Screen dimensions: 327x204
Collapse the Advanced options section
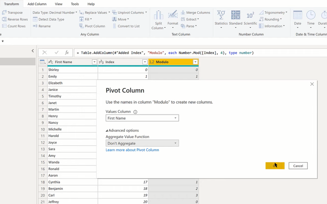122,130
